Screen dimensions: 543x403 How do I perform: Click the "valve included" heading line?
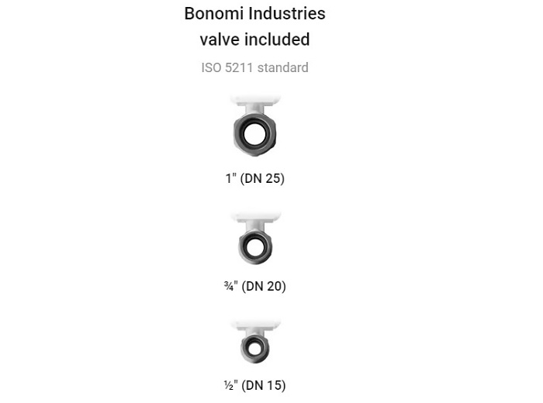pos(254,40)
